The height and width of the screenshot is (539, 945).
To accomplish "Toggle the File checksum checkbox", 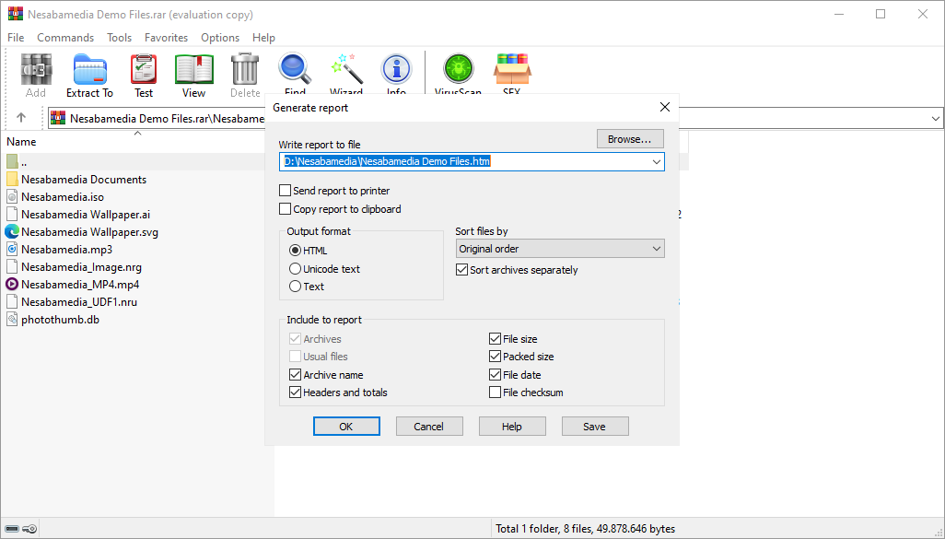I will tap(496, 393).
